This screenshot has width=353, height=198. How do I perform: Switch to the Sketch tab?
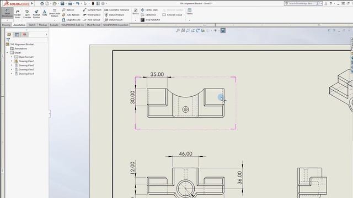(32, 25)
